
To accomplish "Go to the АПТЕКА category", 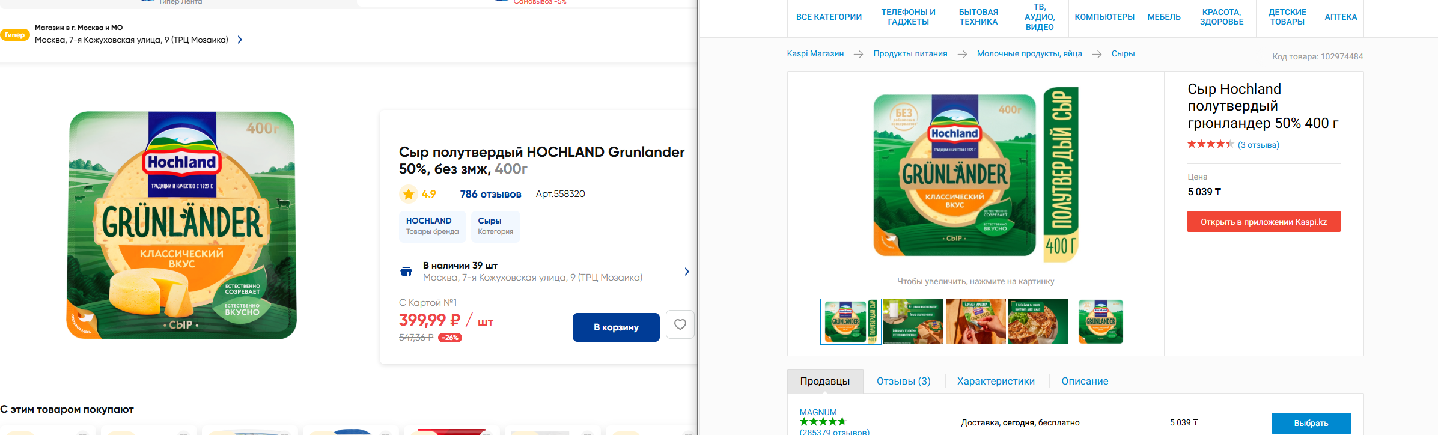I will coord(1341,17).
